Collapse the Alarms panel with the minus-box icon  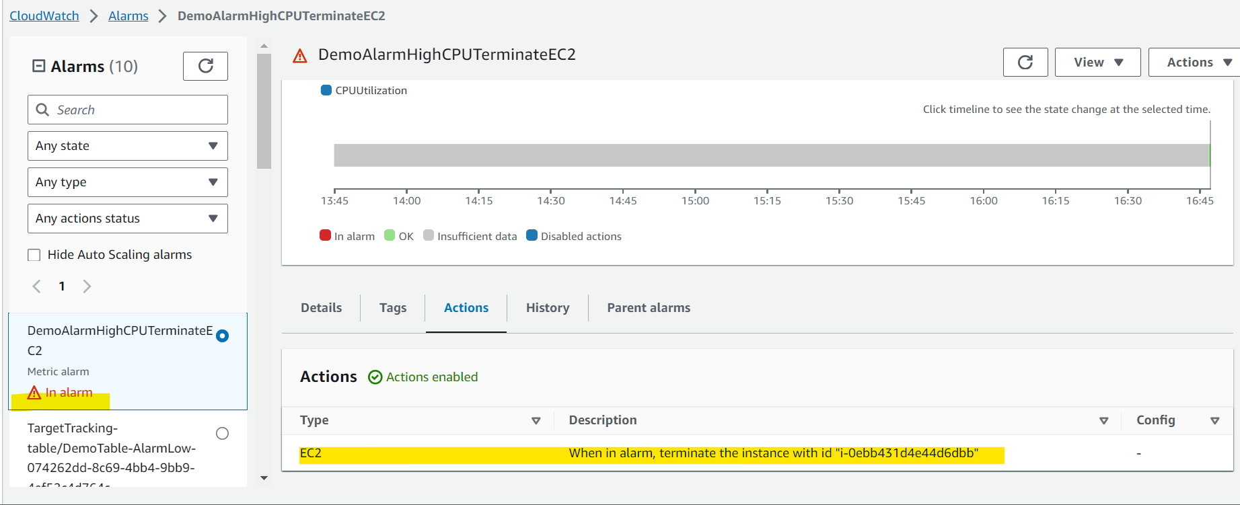click(39, 66)
